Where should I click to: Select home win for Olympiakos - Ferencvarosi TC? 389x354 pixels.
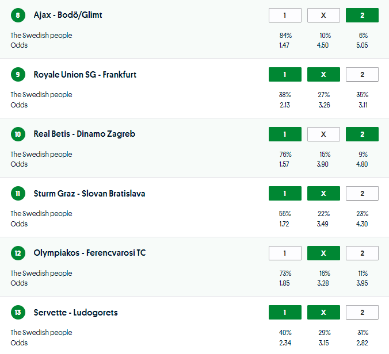285,253
